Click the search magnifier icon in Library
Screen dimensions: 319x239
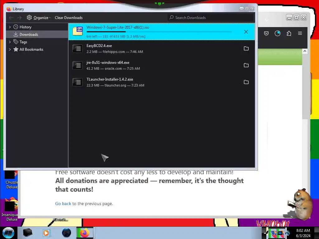pyautogui.click(x=172, y=17)
